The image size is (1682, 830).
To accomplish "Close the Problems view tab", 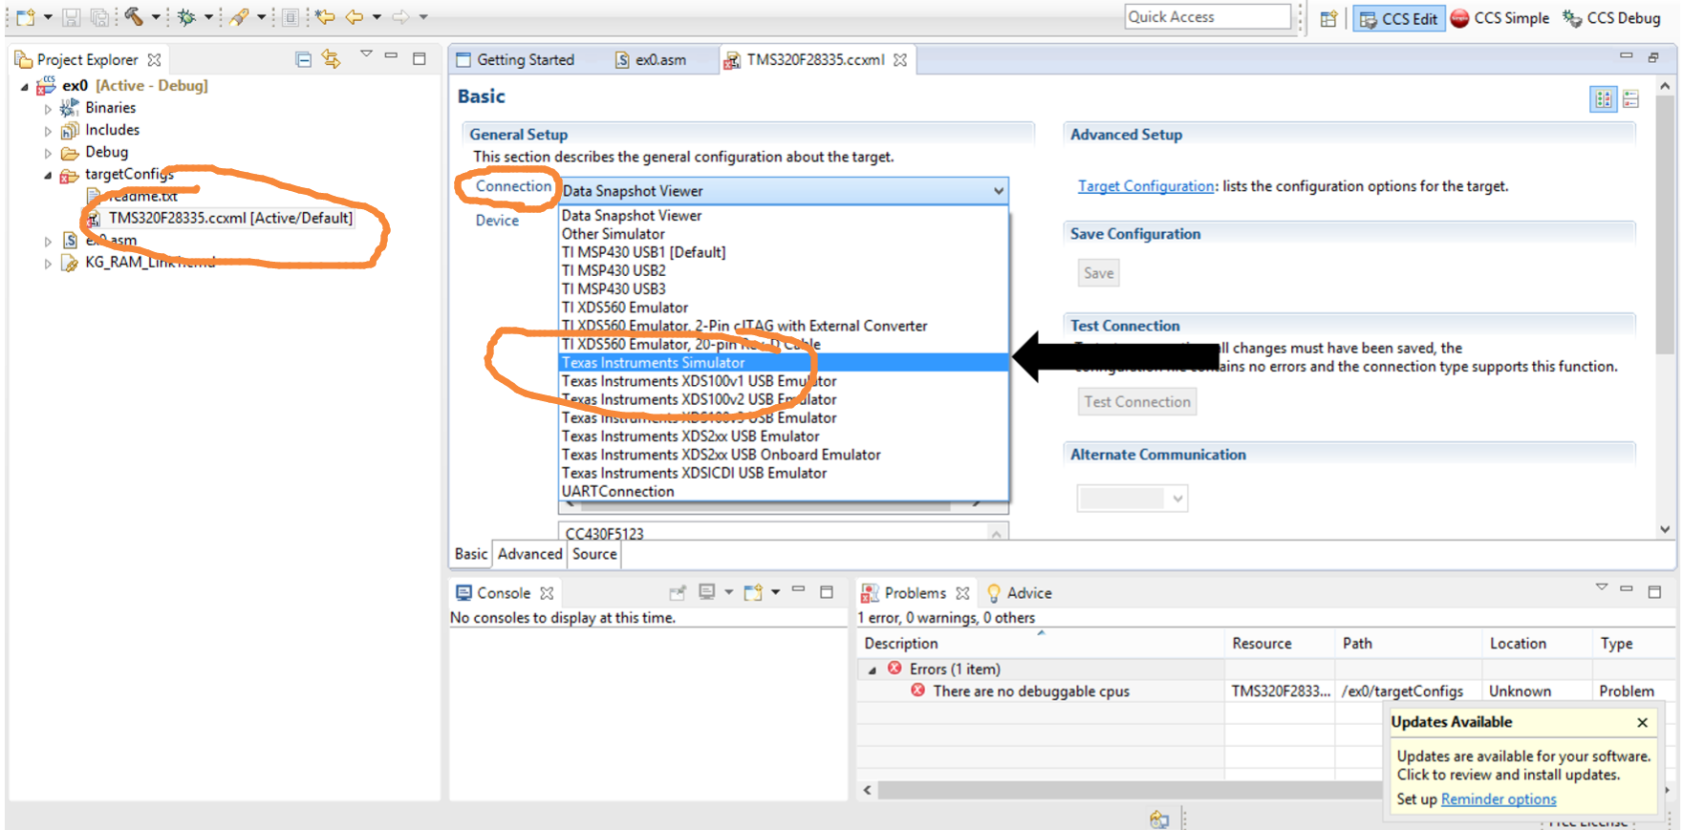I will tap(962, 593).
